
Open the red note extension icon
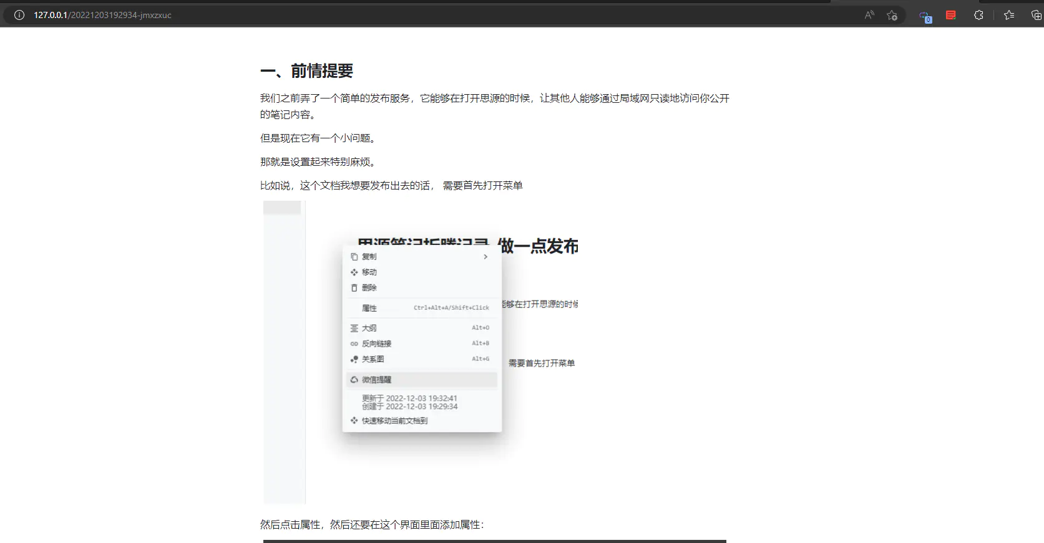(x=951, y=15)
